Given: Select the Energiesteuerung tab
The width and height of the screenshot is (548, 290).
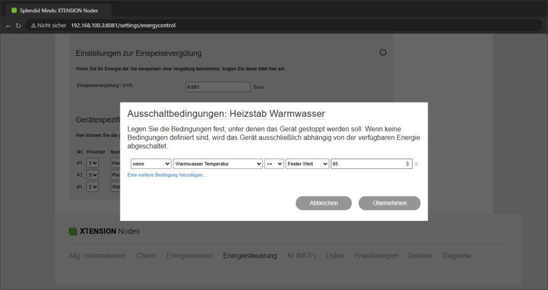Looking at the screenshot, I should [x=250, y=256].
